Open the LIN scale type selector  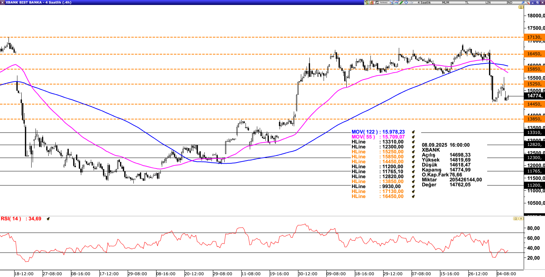click(x=488, y=2)
